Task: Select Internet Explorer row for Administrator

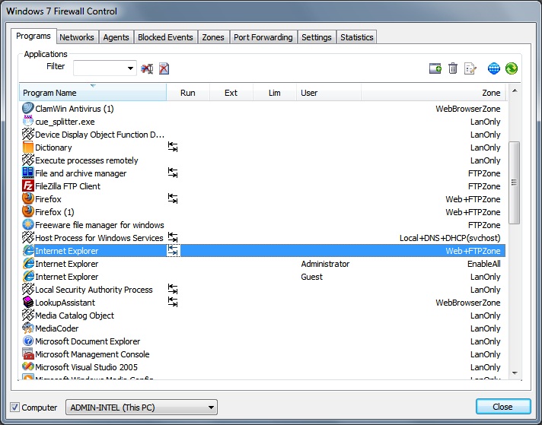Action: point(228,264)
